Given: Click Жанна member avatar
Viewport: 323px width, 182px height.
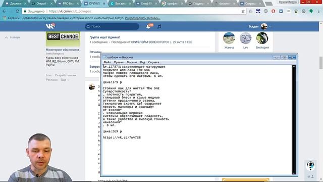Looking at the screenshot, I should (x=229, y=38).
